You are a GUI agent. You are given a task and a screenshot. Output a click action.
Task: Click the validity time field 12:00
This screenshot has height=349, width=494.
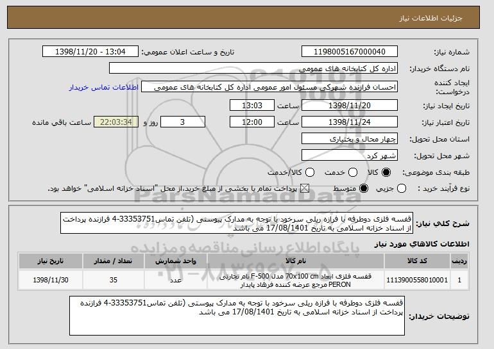(251, 122)
